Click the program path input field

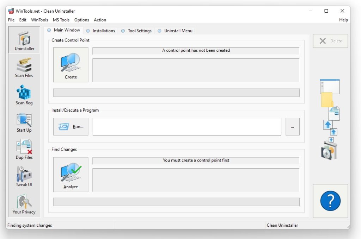pos(187,127)
